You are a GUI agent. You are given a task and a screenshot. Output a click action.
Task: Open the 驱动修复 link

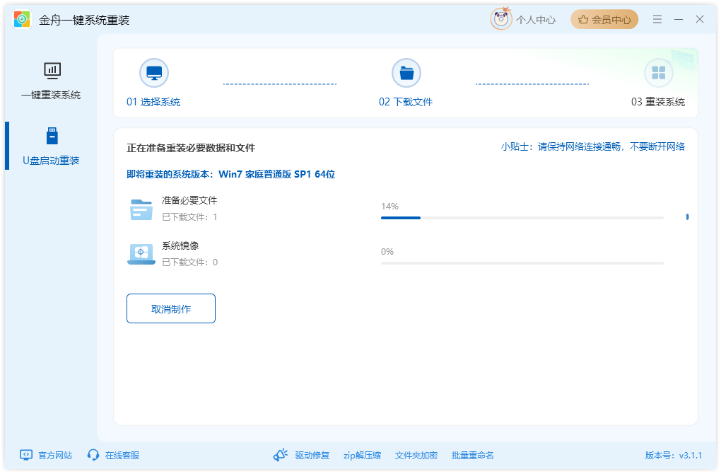(x=312, y=455)
